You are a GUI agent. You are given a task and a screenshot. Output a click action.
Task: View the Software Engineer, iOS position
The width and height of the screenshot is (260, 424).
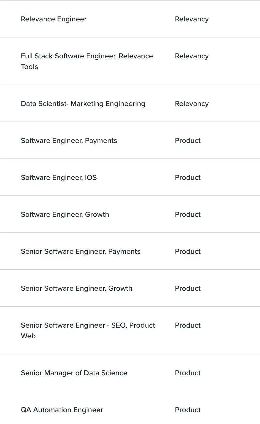pyautogui.click(x=59, y=177)
